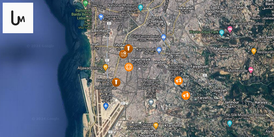
Task: Open the bomb marker beside Ghobeiry label
Action: 128,49
